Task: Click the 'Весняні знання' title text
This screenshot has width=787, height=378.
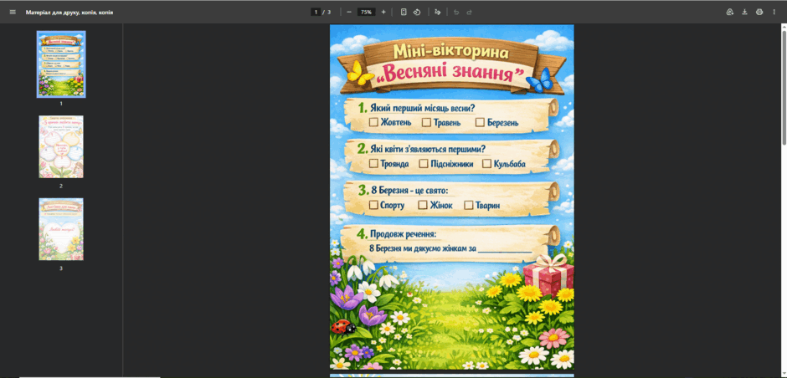Action: click(450, 74)
